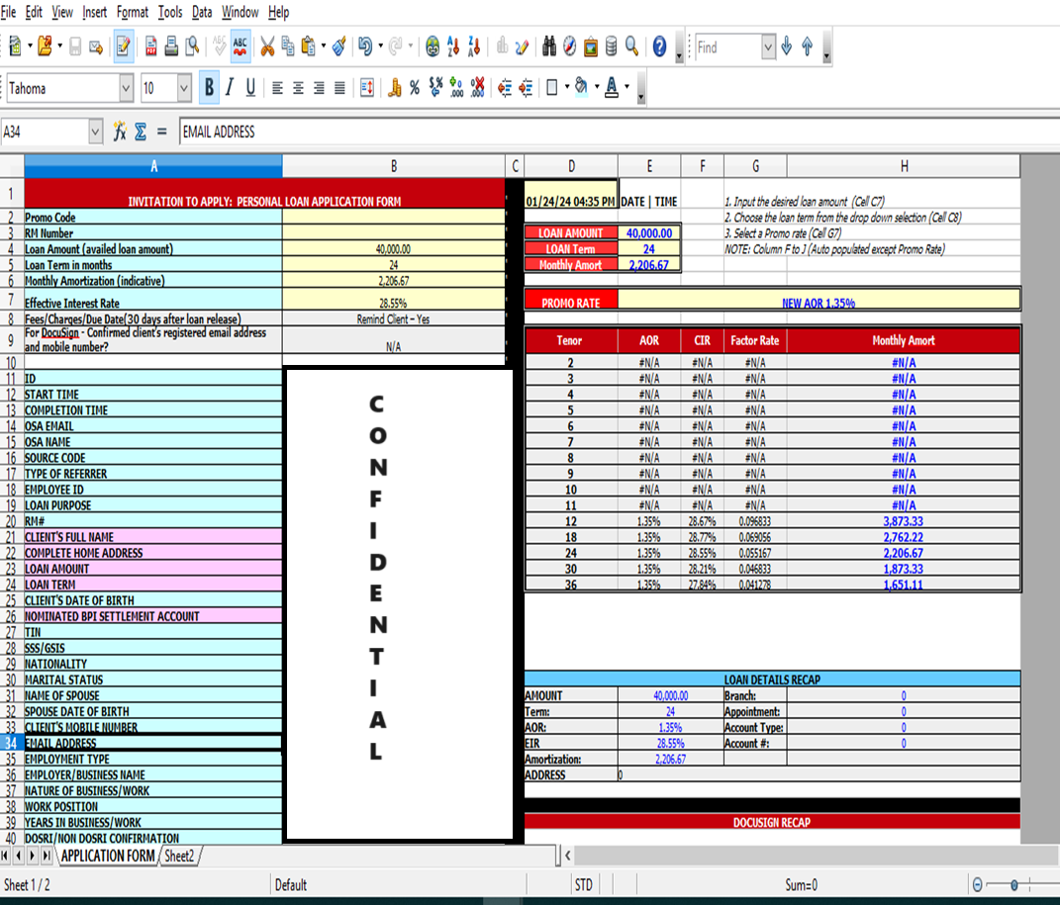Click Decrease Indent icon
The height and width of the screenshot is (905, 1060).
505,88
